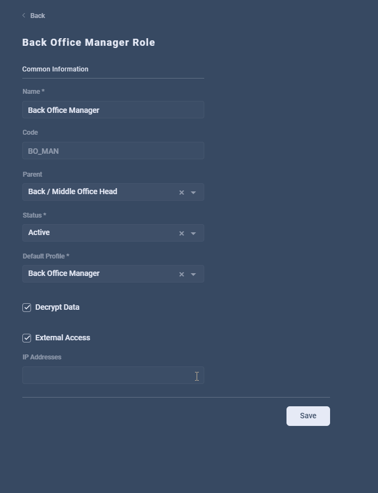Uncheck the Decrypt Data checkbox
Viewport: 378px width, 493px height.
(27, 308)
